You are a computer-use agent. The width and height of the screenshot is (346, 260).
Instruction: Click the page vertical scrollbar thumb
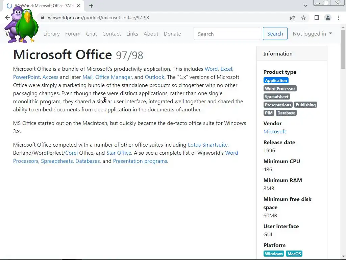[343, 49]
